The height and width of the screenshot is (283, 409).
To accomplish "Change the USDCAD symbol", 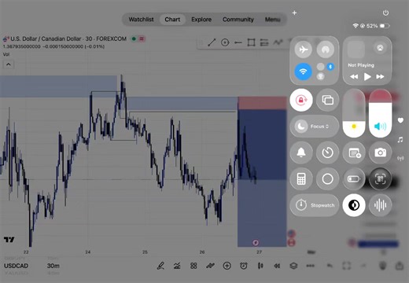I will click(x=16, y=266).
